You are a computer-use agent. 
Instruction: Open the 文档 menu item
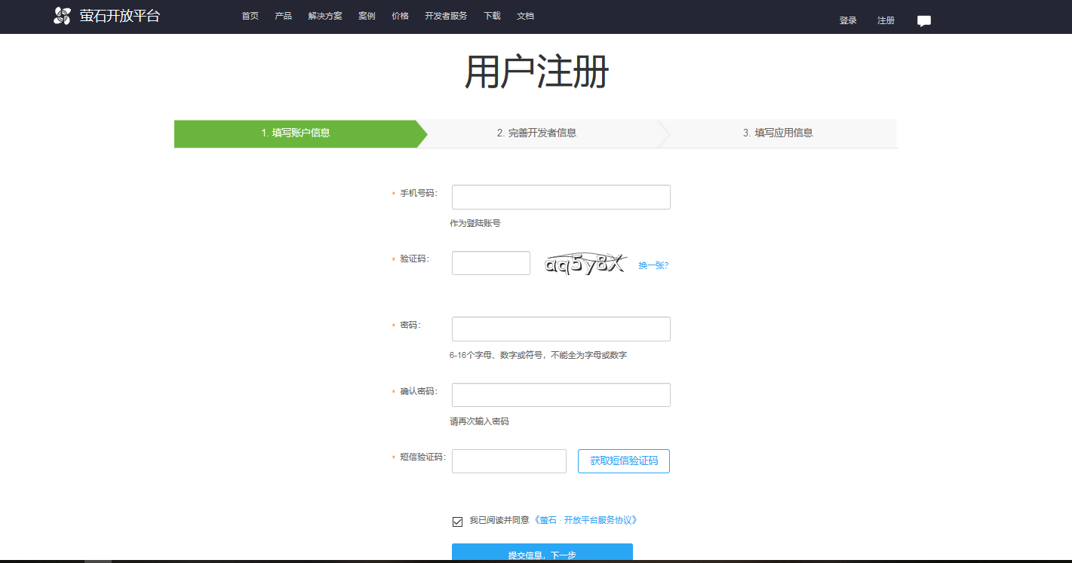pos(525,15)
